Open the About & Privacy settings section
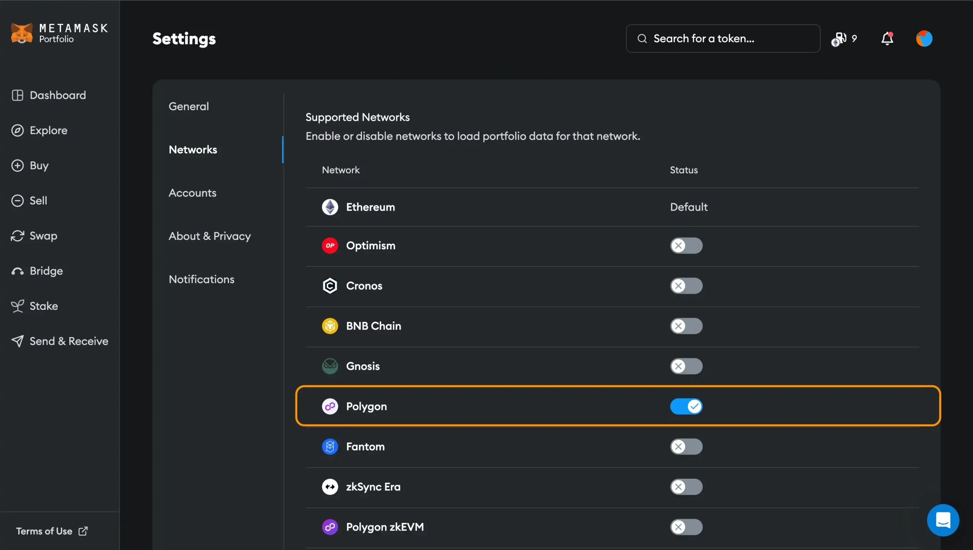The width and height of the screenshot is (973, 550). tap(210, 236)
